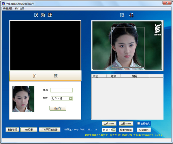Click the 数据管理 button
Viewport: 173px width, 144px height.
pyautogui.click(x=12, y=130)
